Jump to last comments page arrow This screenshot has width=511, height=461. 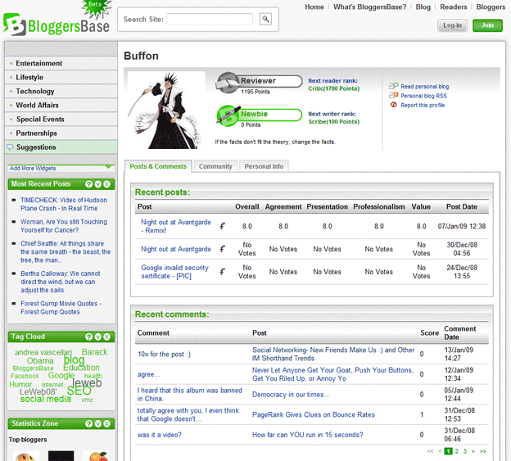click(x=483, y=451)
